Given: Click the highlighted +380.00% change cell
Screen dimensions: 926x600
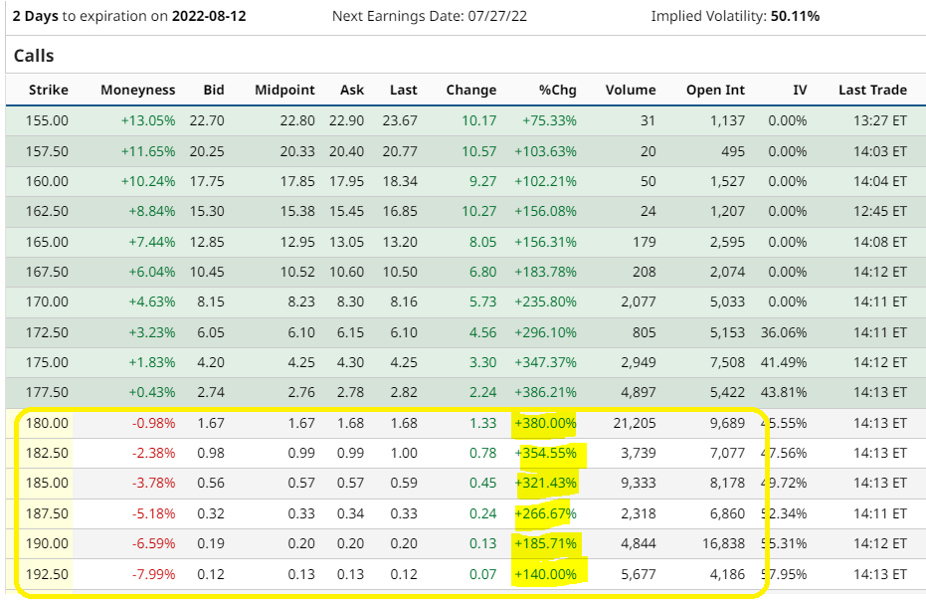Looking at the screenshot, I should coord(545,423).
